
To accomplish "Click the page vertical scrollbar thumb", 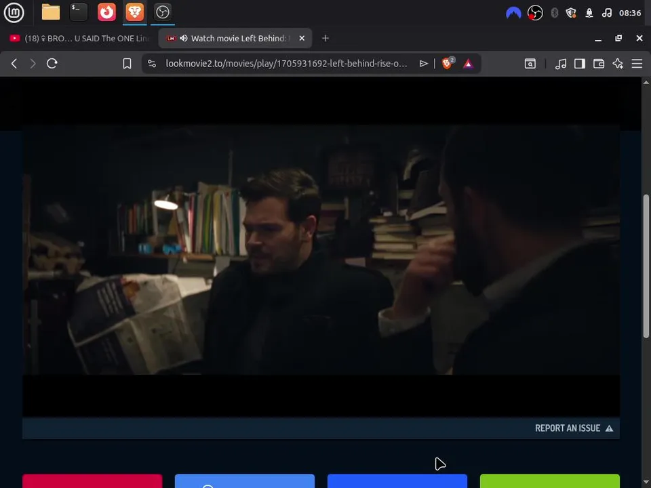I will (x=646, y=266).
